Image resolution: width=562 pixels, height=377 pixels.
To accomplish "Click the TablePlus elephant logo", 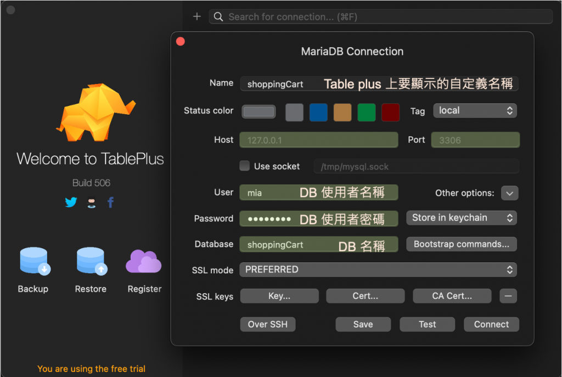I will click(x=96, y=112).
